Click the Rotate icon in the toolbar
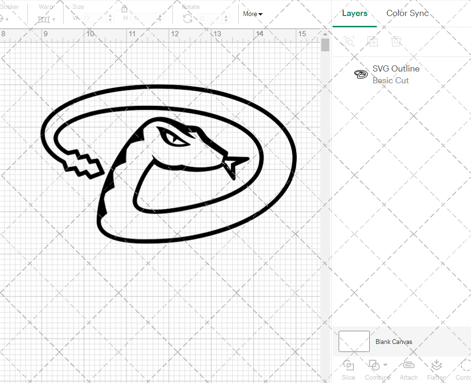This screenshot has height=383, width=471. pos(187,18)
